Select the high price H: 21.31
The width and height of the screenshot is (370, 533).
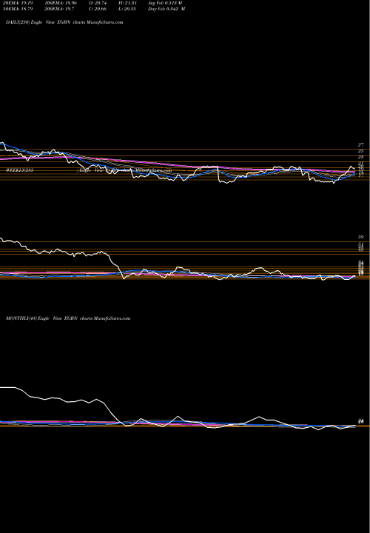(128, 3)
